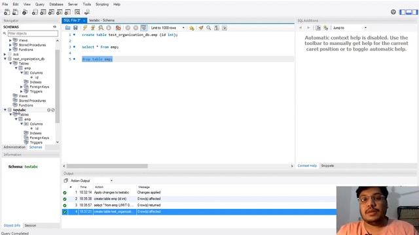
Task: Click the wrench icon on testabc row
Action: coord(53,110)
